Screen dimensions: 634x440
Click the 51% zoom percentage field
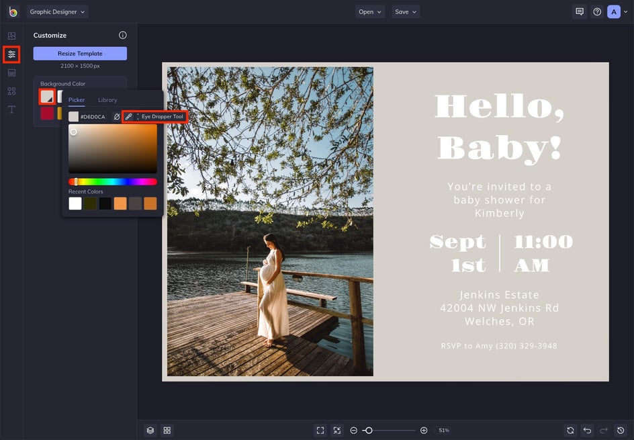[443, 431]
